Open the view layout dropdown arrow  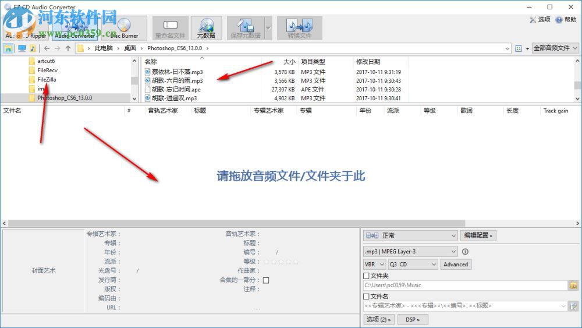(x=527, y=48)
